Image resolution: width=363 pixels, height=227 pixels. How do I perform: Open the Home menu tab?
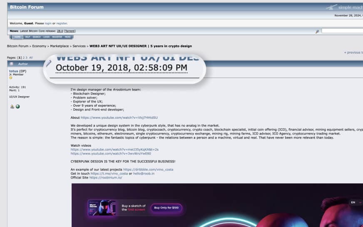pyautogui.click(x=17, y=37)
